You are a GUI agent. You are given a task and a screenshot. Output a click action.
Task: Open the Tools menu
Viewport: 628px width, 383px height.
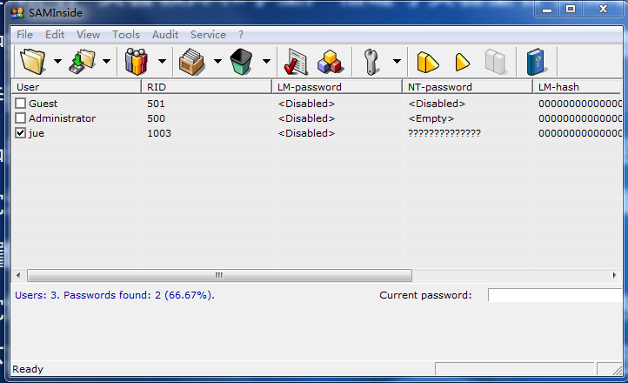click(x=126, y=35)
